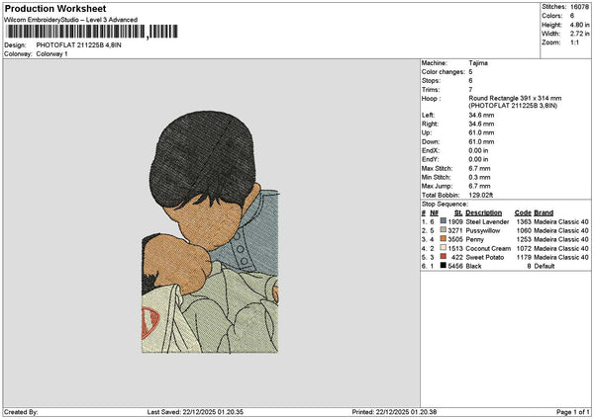Click design name 'PHOTOFLAT 211225B 4,8IN'
This screenshot has height=419, width=594.
click(x=79, y=45)
